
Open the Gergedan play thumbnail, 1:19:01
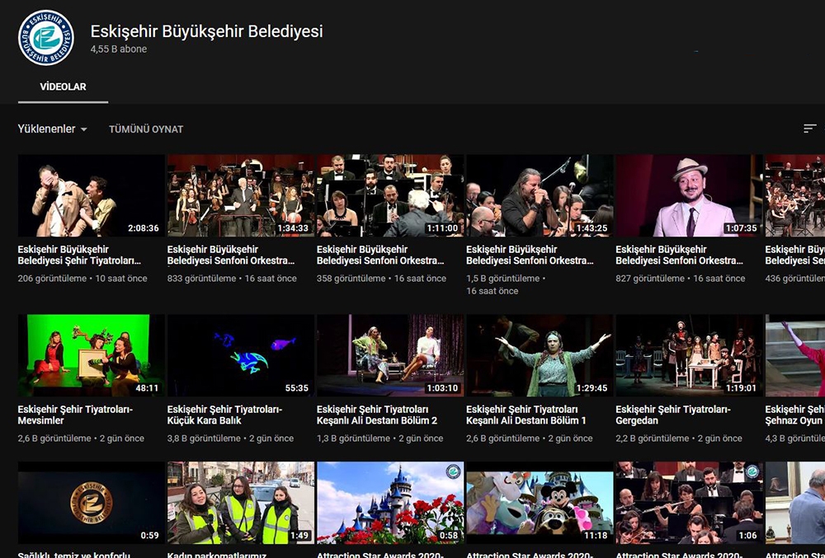tap(689, 355)
